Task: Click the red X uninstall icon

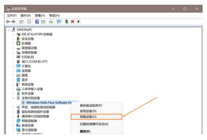Action: point(73,21)
